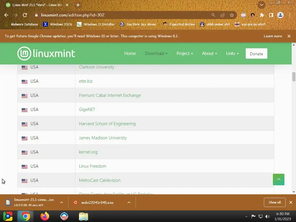Select the GigeNET mirror
296x222 pixels.
[x=87, y=110]
